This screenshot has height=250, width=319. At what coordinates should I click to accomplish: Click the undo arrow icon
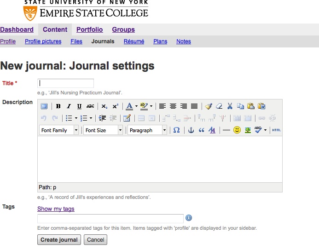44,118
